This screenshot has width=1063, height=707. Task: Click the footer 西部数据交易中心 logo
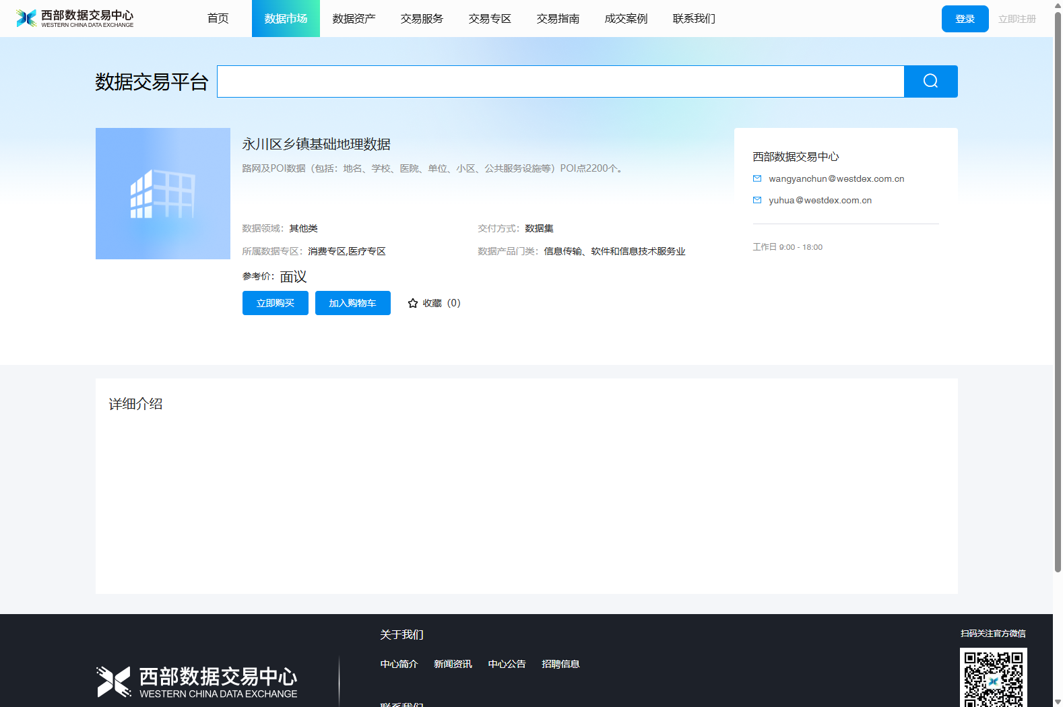197,682
